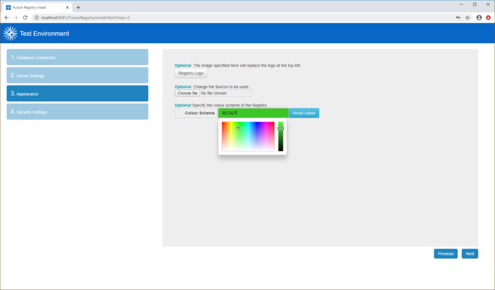This screenshot has width=495, height=290.
Task: Click Choose file for the favicon
Action: pyautogui.click(x=187, y=93)
